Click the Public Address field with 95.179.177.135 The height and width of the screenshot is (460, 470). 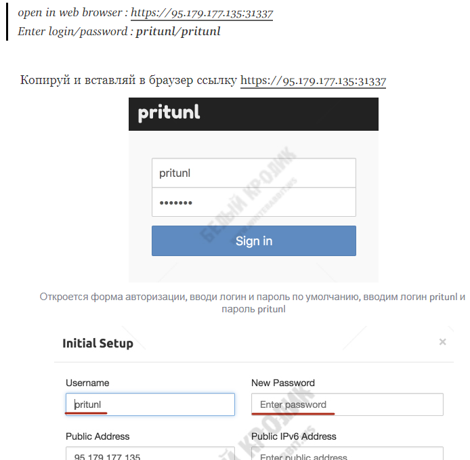coord(150,453)
